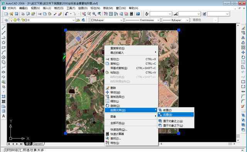Choose 粘贴(P) in the context menu
The width and height of the screenshot is (247, 152).
131,73
